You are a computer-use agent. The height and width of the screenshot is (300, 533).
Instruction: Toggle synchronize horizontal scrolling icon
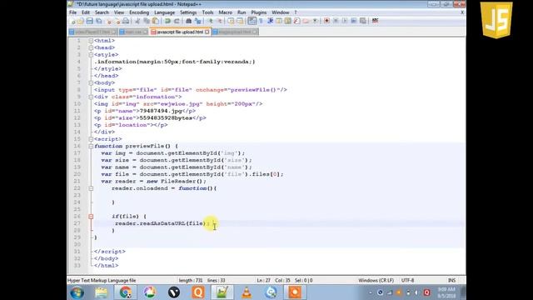click(x=240, y=21)
